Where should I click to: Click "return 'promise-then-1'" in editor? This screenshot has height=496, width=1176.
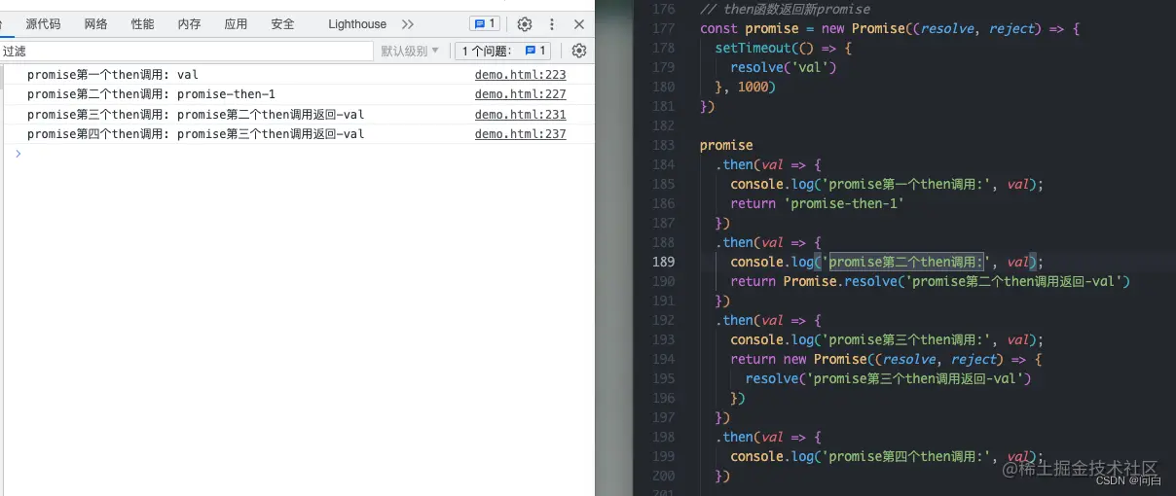[x=818, y=203]
